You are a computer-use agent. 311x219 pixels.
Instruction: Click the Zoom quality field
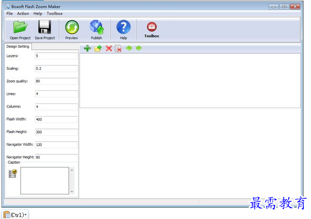pyautogui.click(x=56, y=81)
